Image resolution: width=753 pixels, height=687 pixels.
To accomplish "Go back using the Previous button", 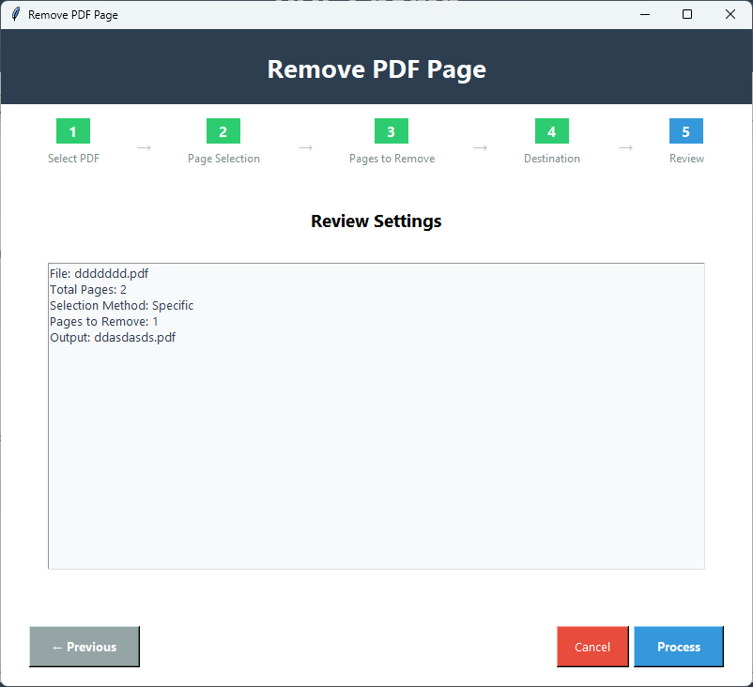I will [84, 647].
